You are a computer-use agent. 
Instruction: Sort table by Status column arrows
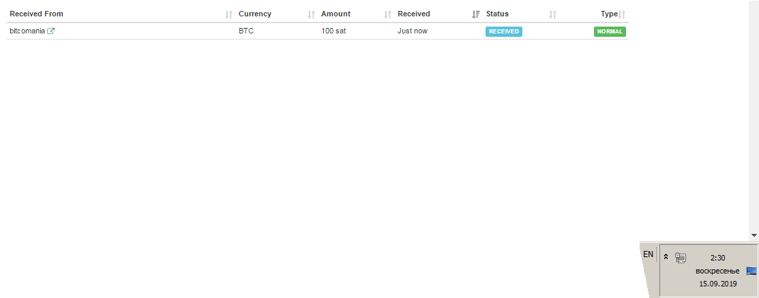552,14
